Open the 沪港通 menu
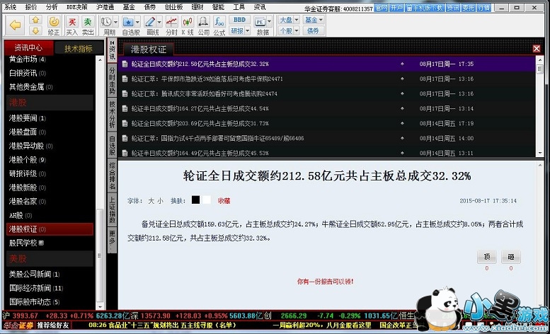The width and height of the screenshot is (550, 334). point(105,6)
